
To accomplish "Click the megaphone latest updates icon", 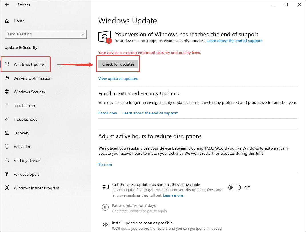I will click(x=105, y=187).
